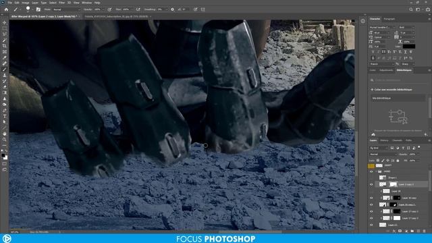Click layer mask thumbnail of Layer 2 copy 3

click(x=393, y=184)
